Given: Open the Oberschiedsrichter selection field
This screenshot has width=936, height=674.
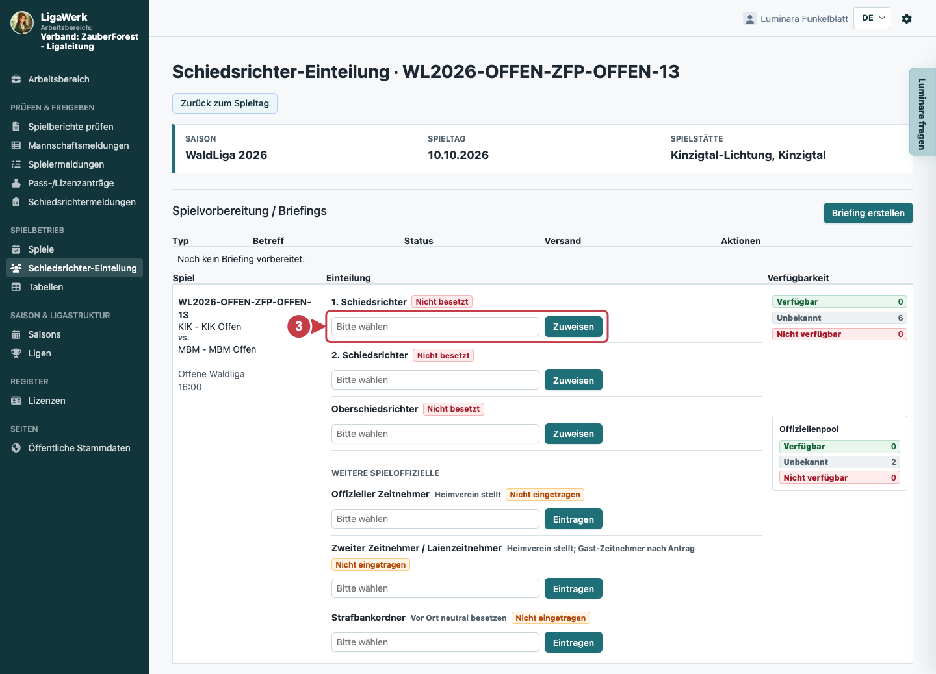Looking at the screenshot, I should tap(435, 434).
